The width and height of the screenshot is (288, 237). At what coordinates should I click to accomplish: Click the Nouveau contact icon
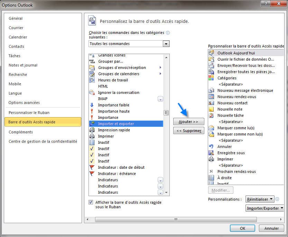pos(211,103)
